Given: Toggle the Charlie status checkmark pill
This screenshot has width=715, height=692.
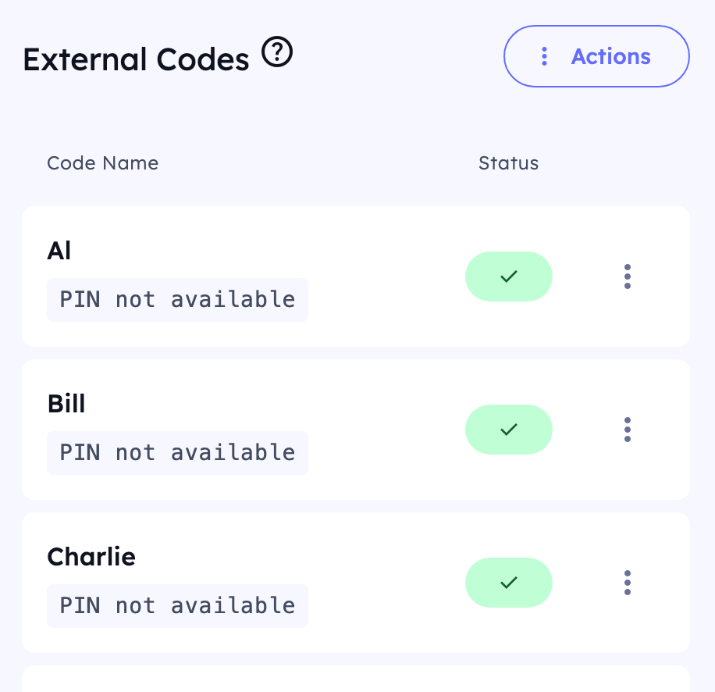Looking at the screenshot, I should 509,583.
